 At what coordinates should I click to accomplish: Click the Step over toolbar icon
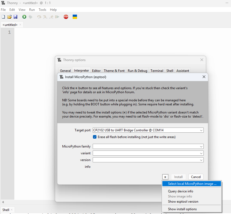tap(39, 17)
